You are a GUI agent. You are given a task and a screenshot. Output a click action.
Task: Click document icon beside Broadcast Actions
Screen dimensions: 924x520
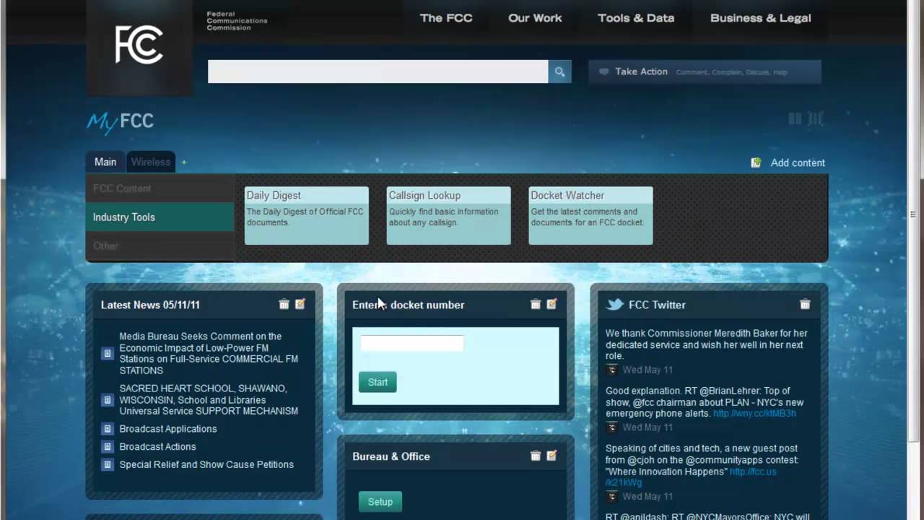(107, 447)
